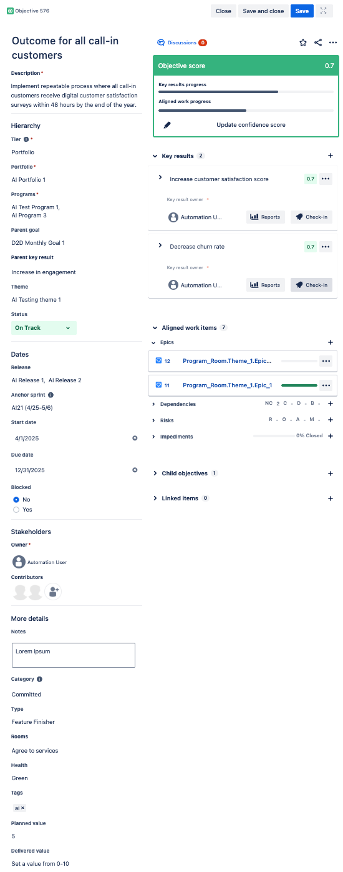Open Reports for Increase customer satisfaction score
This screenshot has height=872, width=343.
tap(266, 217)
